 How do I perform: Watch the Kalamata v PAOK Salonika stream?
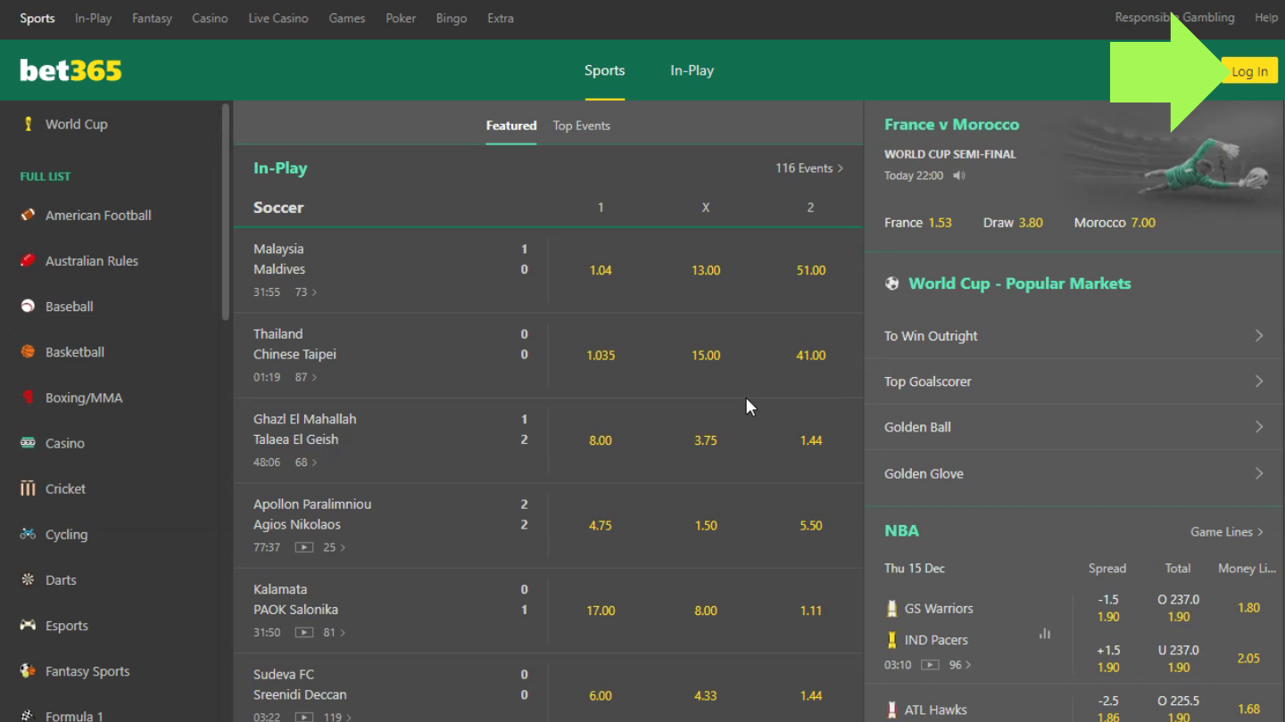[304, 633]
